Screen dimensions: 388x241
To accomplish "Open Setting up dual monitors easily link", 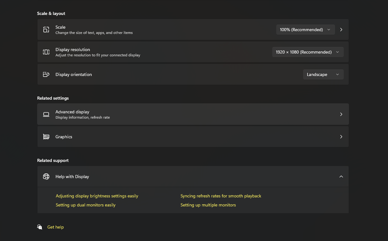I will pyautogui.click(x=85, y=205).
